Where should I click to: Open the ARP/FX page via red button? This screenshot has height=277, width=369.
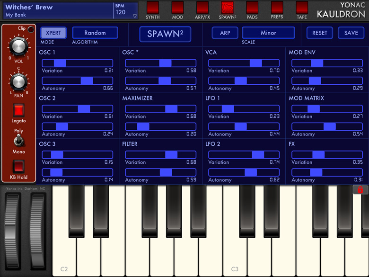[202, 8]
